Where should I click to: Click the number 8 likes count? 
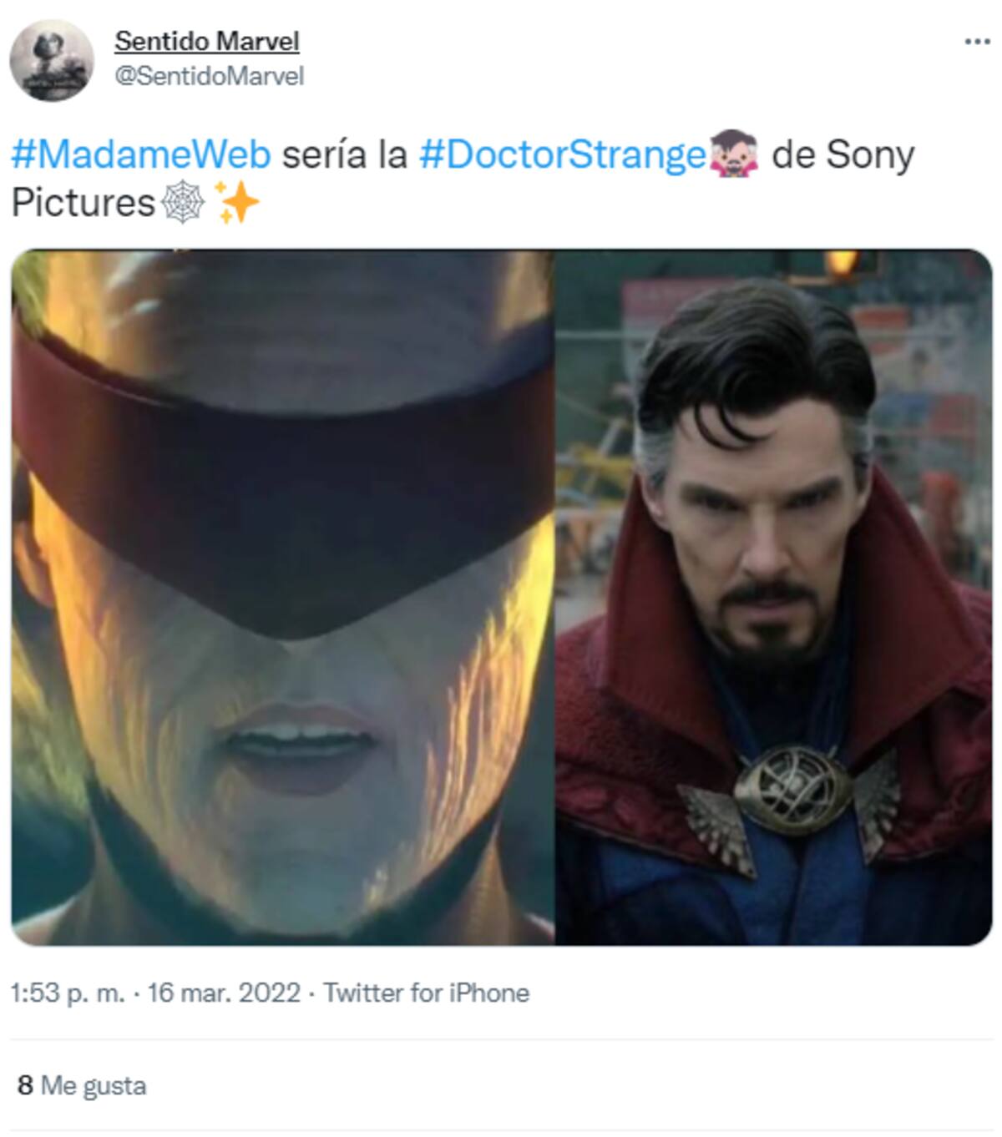[x=25, y=1085]
